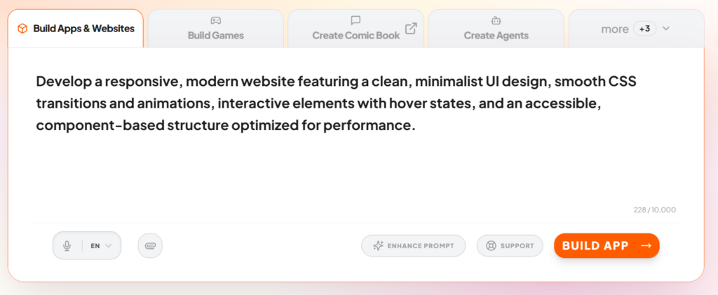
Task: Open the Create Comic Book tab label
Action: (355, 35)
